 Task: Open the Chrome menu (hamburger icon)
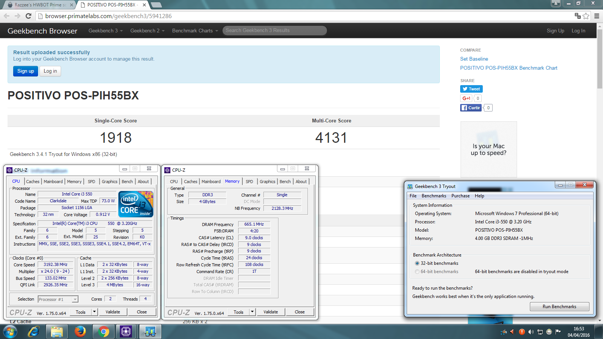point(597,16)
